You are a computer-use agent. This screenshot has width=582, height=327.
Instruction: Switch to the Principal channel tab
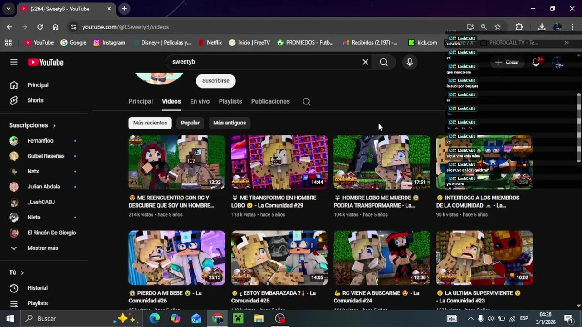141,101
